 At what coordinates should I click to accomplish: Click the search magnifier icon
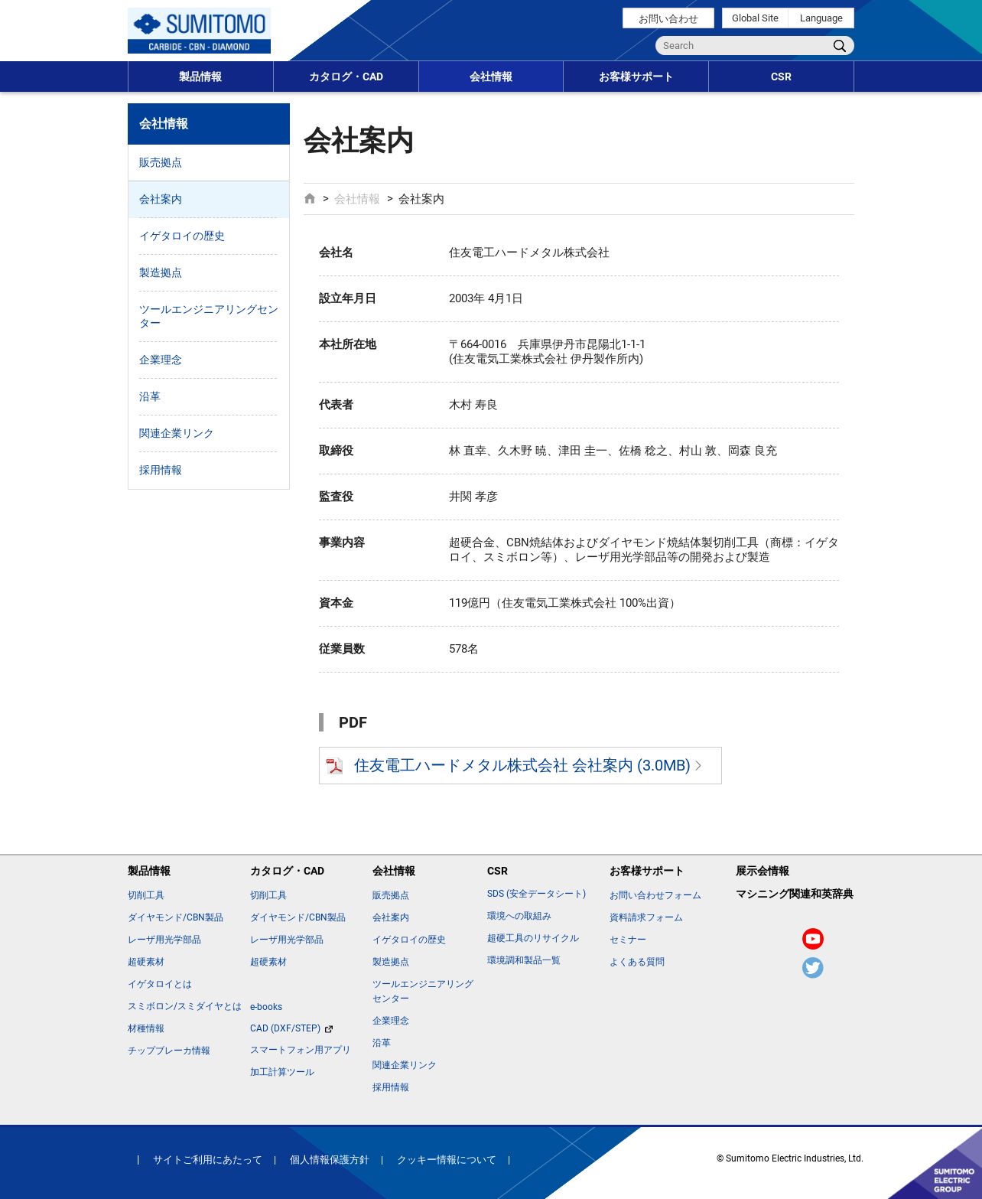[840, 46]
